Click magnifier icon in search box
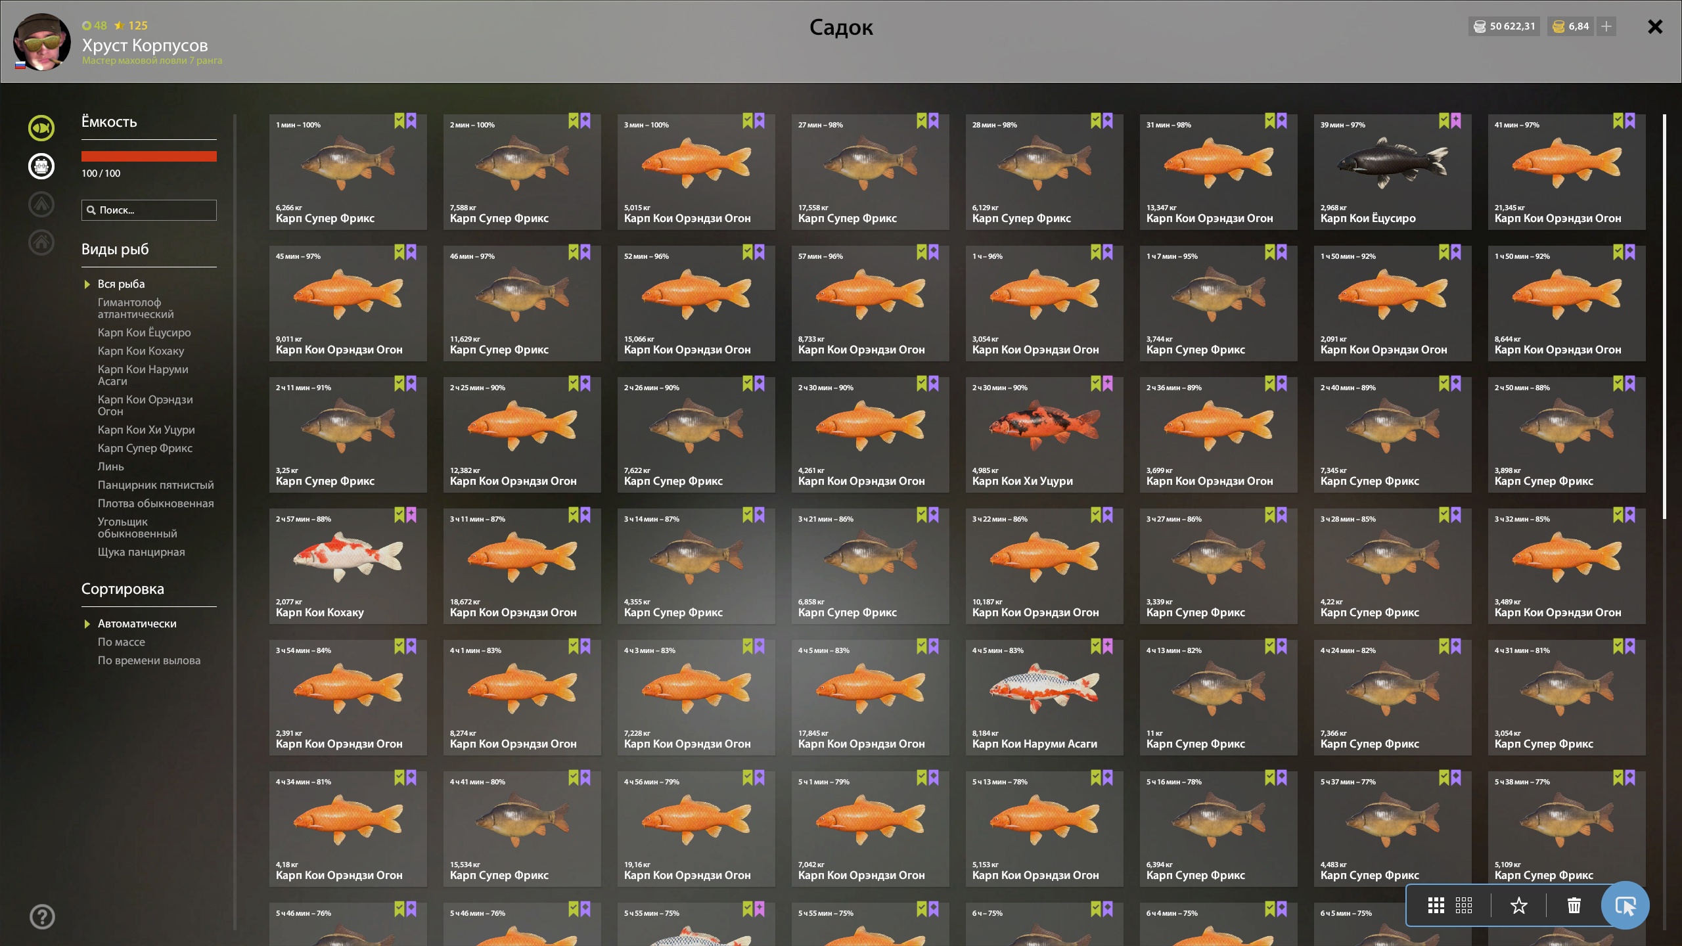This screenshot has width=1682, height=946. click(91, 210)
